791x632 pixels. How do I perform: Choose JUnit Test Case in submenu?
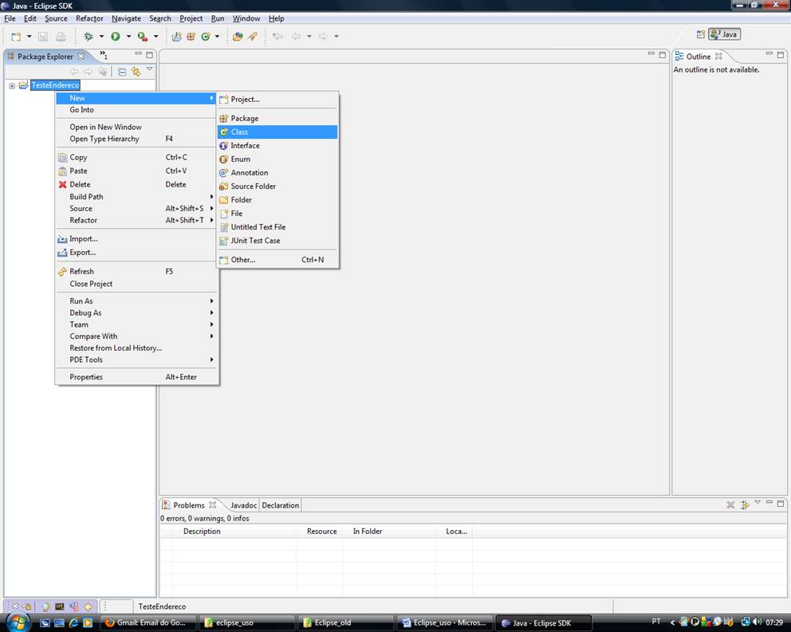(x=277, y=241)
